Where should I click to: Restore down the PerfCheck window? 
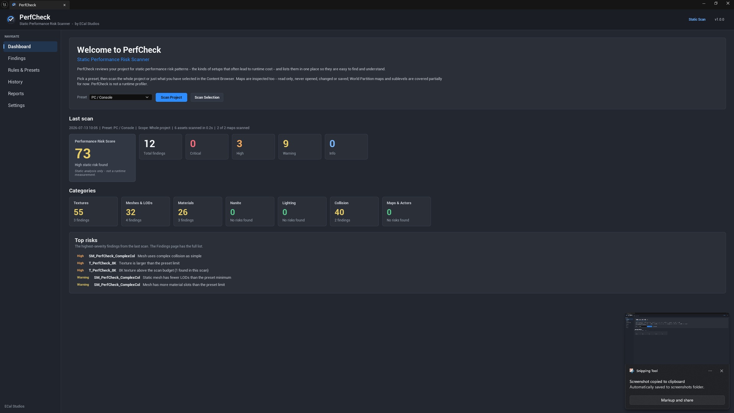coord(716,3)
